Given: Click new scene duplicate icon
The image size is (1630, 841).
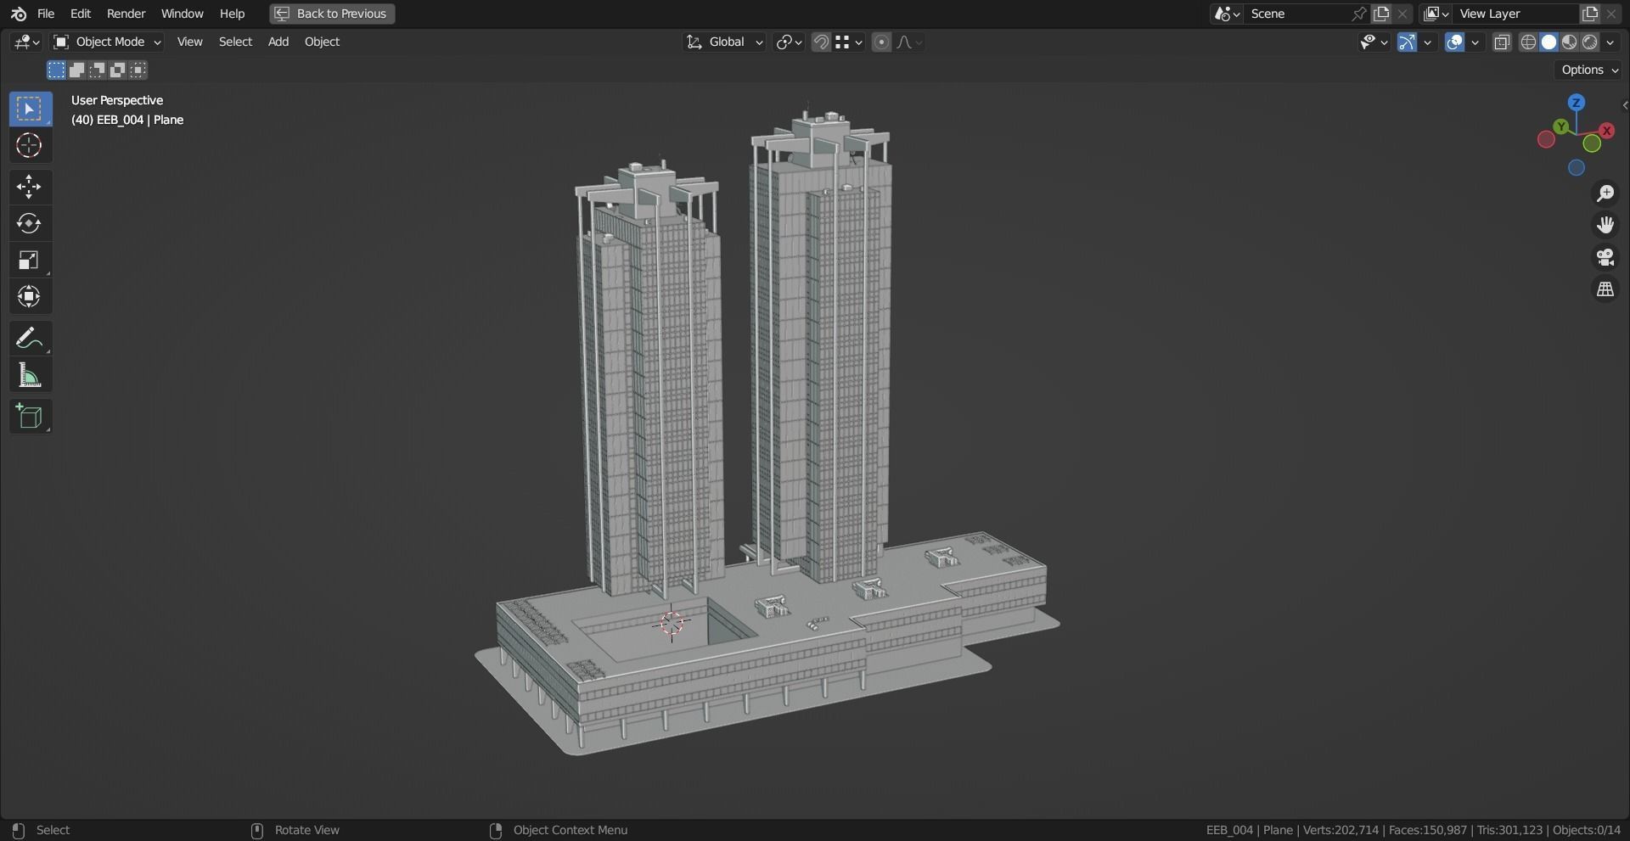Looking at the screenshot, I should [1381, 14].
